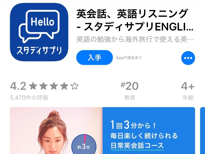Screen dimensions: 205x154
Task: Open the #20 chart ranking
Action: pos(129,86)
